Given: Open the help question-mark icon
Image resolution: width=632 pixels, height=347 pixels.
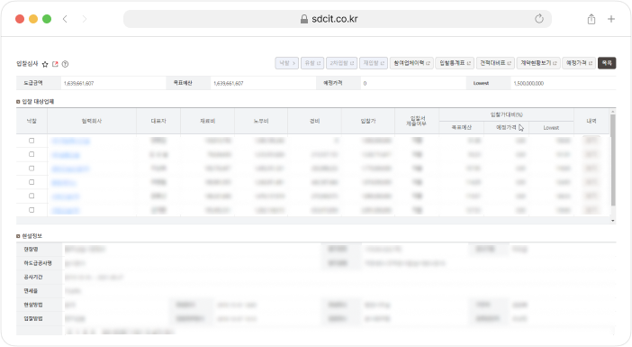Looking at the screenshot, I should click(x=66, y=64).
